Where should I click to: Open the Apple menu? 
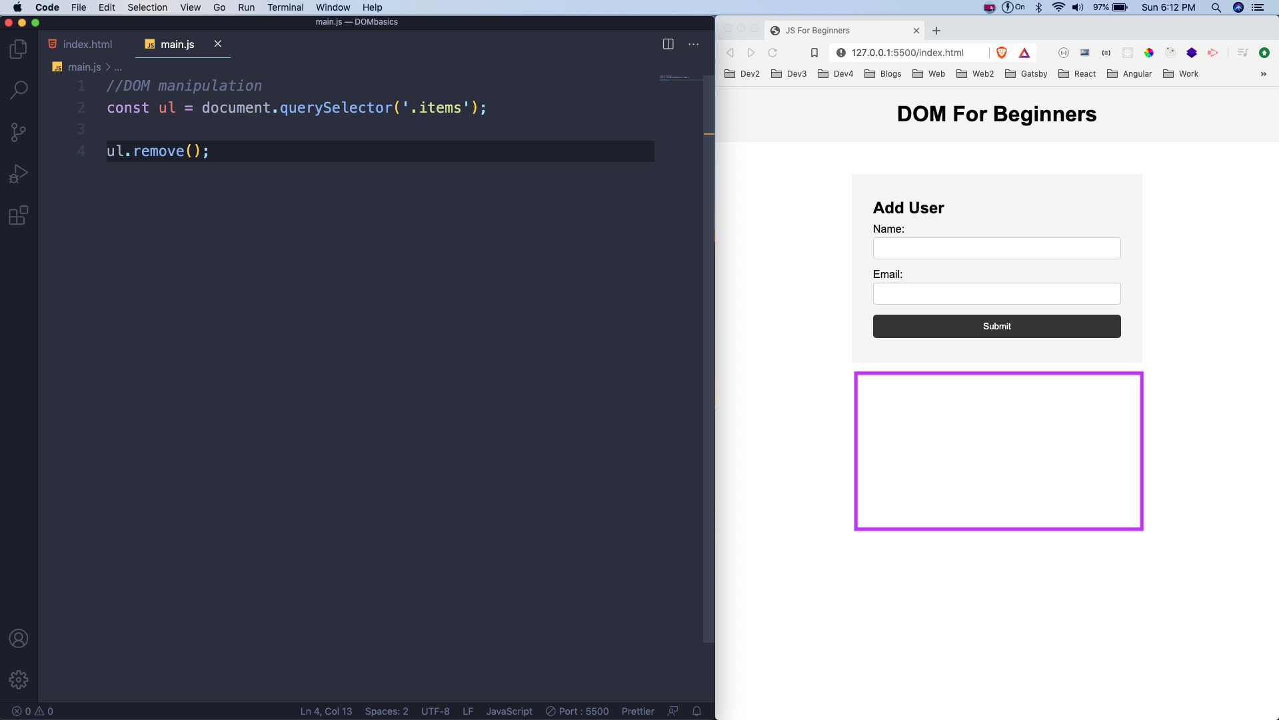point(17,7)
